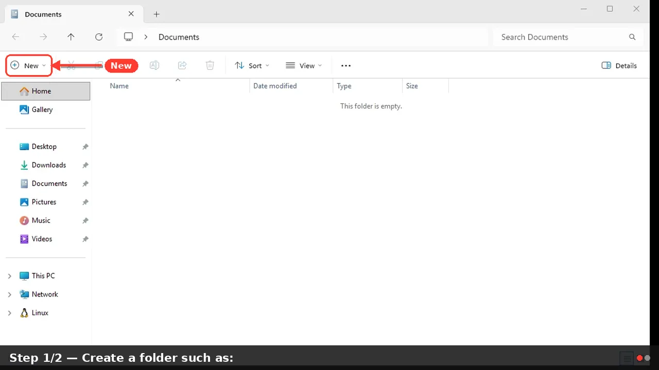This screenshot has height=370, width=659.
Task: Open the New item dropdown
Action: [29, 65]
